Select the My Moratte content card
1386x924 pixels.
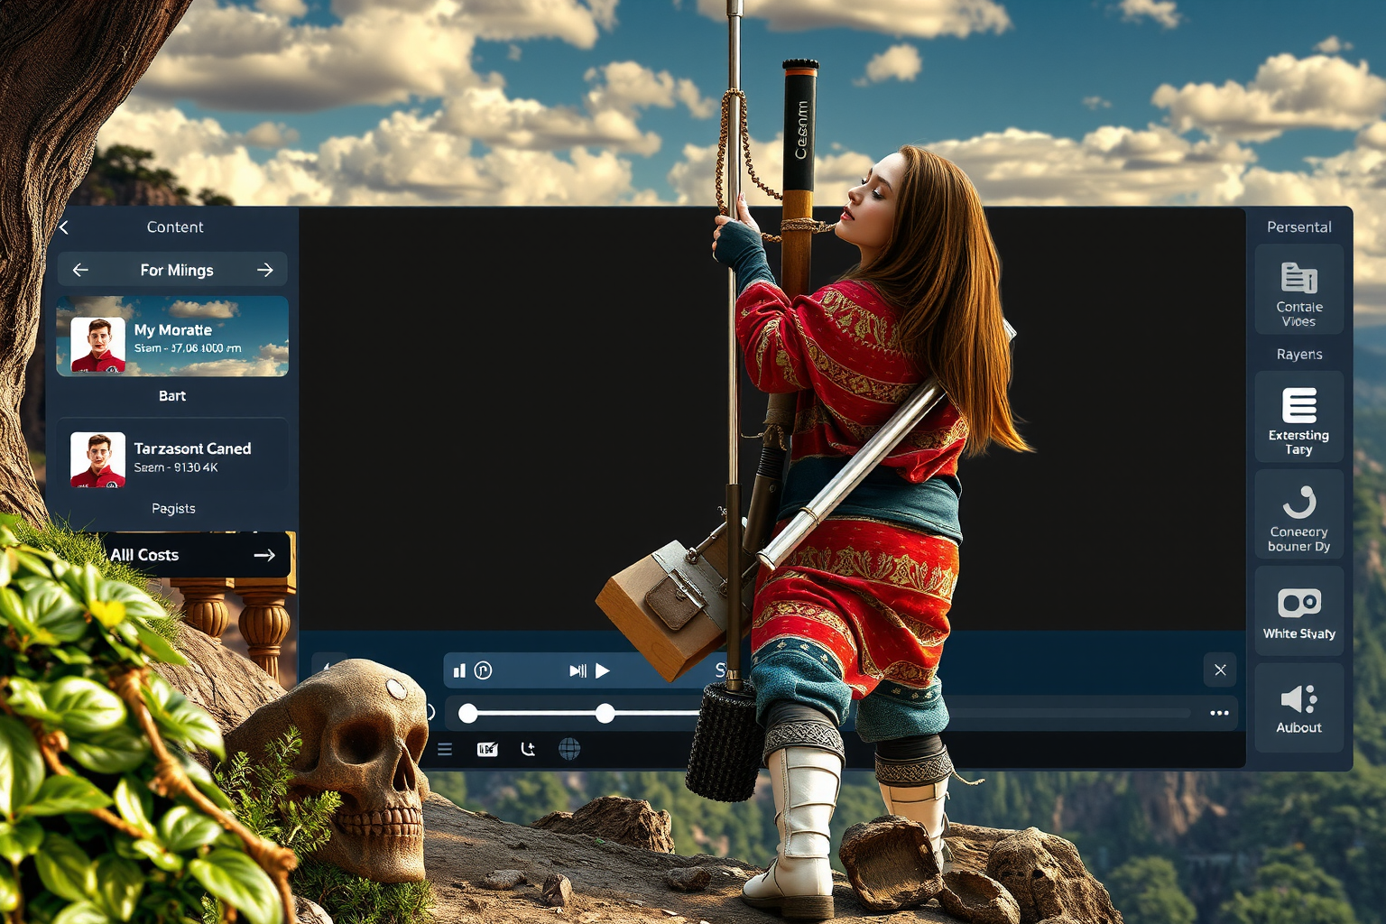(x=172, y=337)
